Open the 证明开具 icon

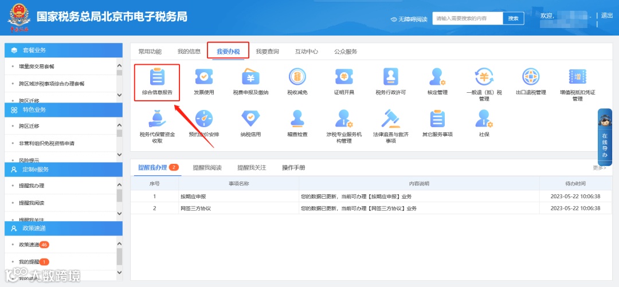click(x=344, y=77)
